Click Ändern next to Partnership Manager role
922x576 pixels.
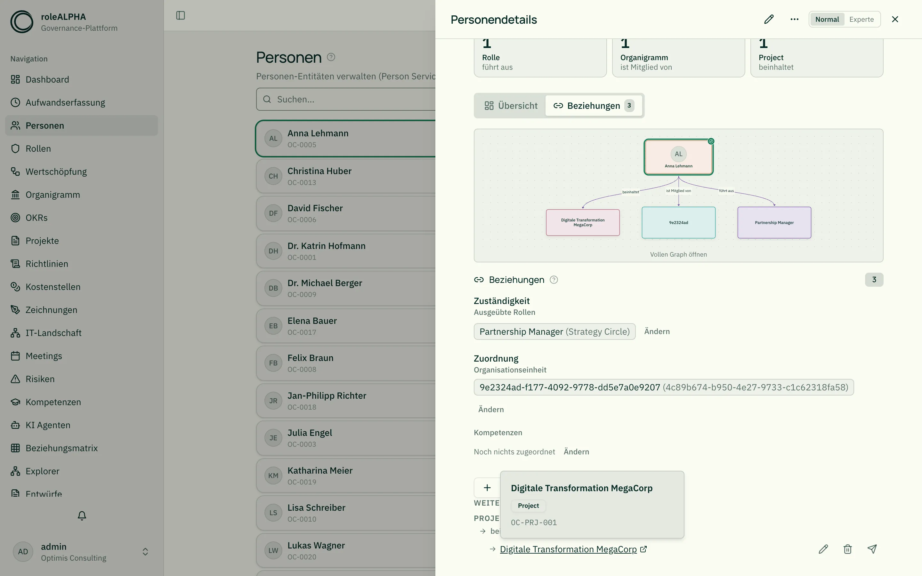657,332
